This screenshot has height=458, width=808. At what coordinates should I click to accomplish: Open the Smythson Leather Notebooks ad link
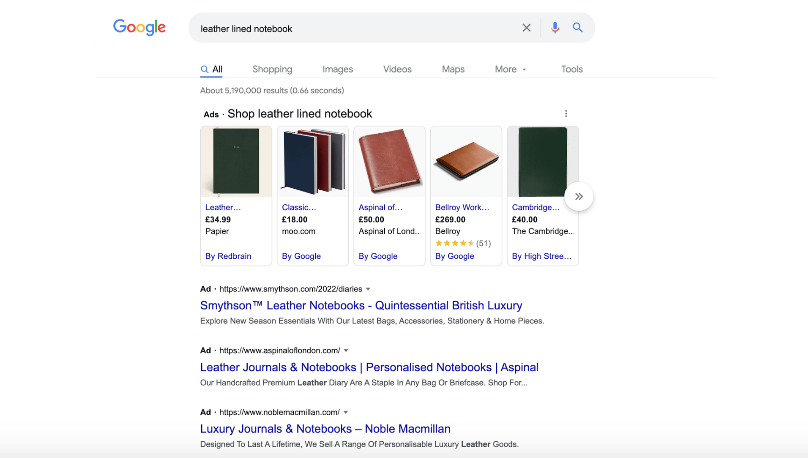point(361,305)
